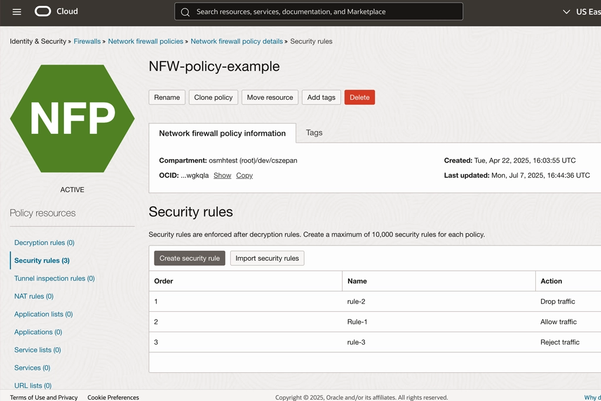Copy the OCID to clipboard
The image size is (601, 401).
244,176
